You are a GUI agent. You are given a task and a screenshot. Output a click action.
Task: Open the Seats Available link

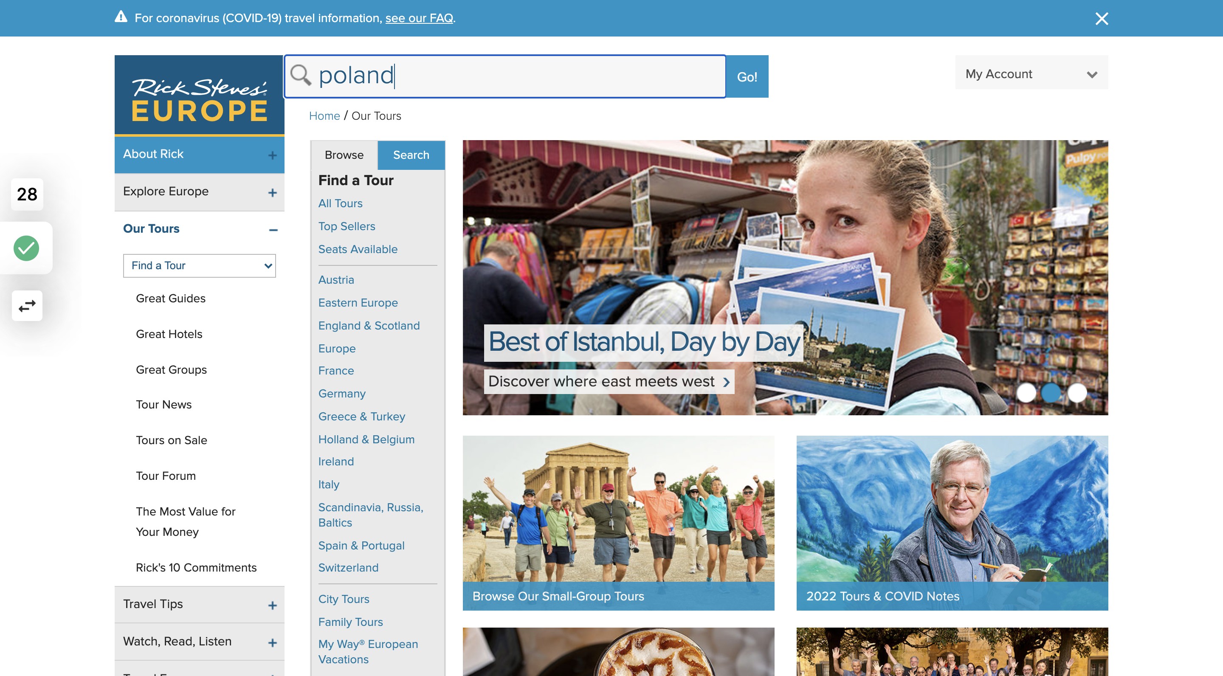coord(358,249)
